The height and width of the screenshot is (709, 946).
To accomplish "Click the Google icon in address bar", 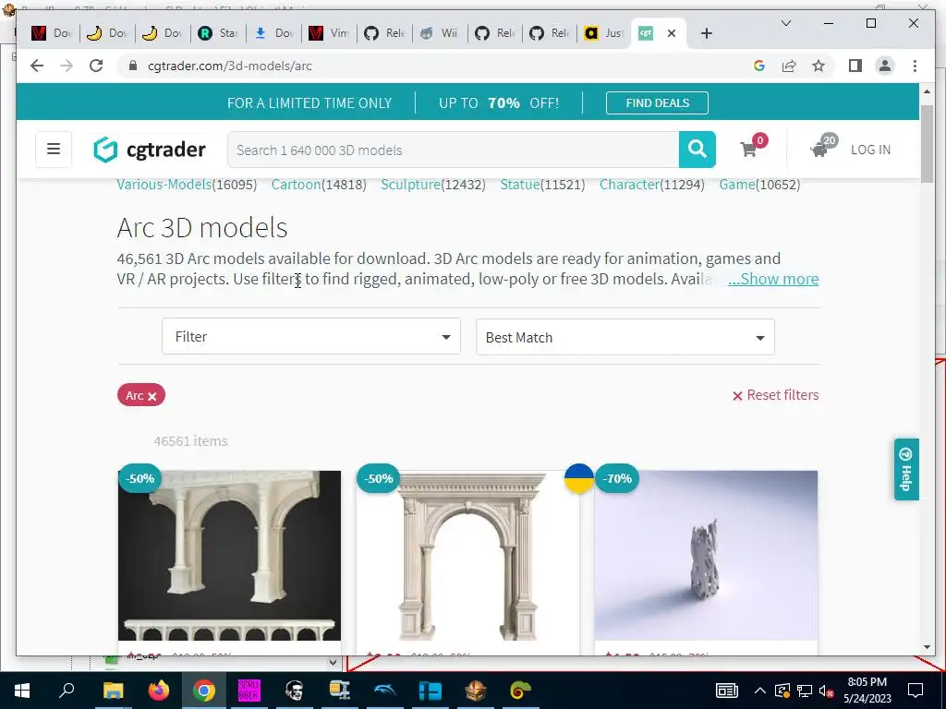I will (x=759, y=66).
